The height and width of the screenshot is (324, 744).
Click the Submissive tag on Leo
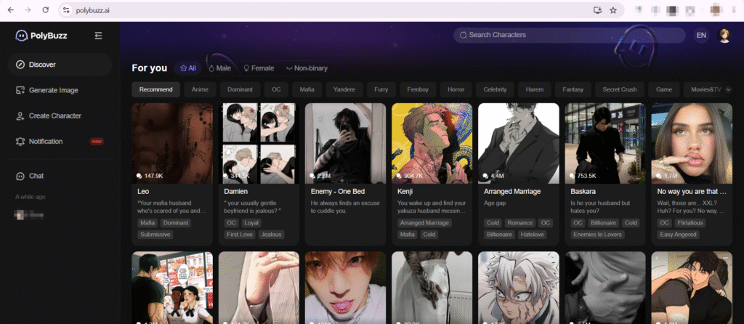point(155,235)
